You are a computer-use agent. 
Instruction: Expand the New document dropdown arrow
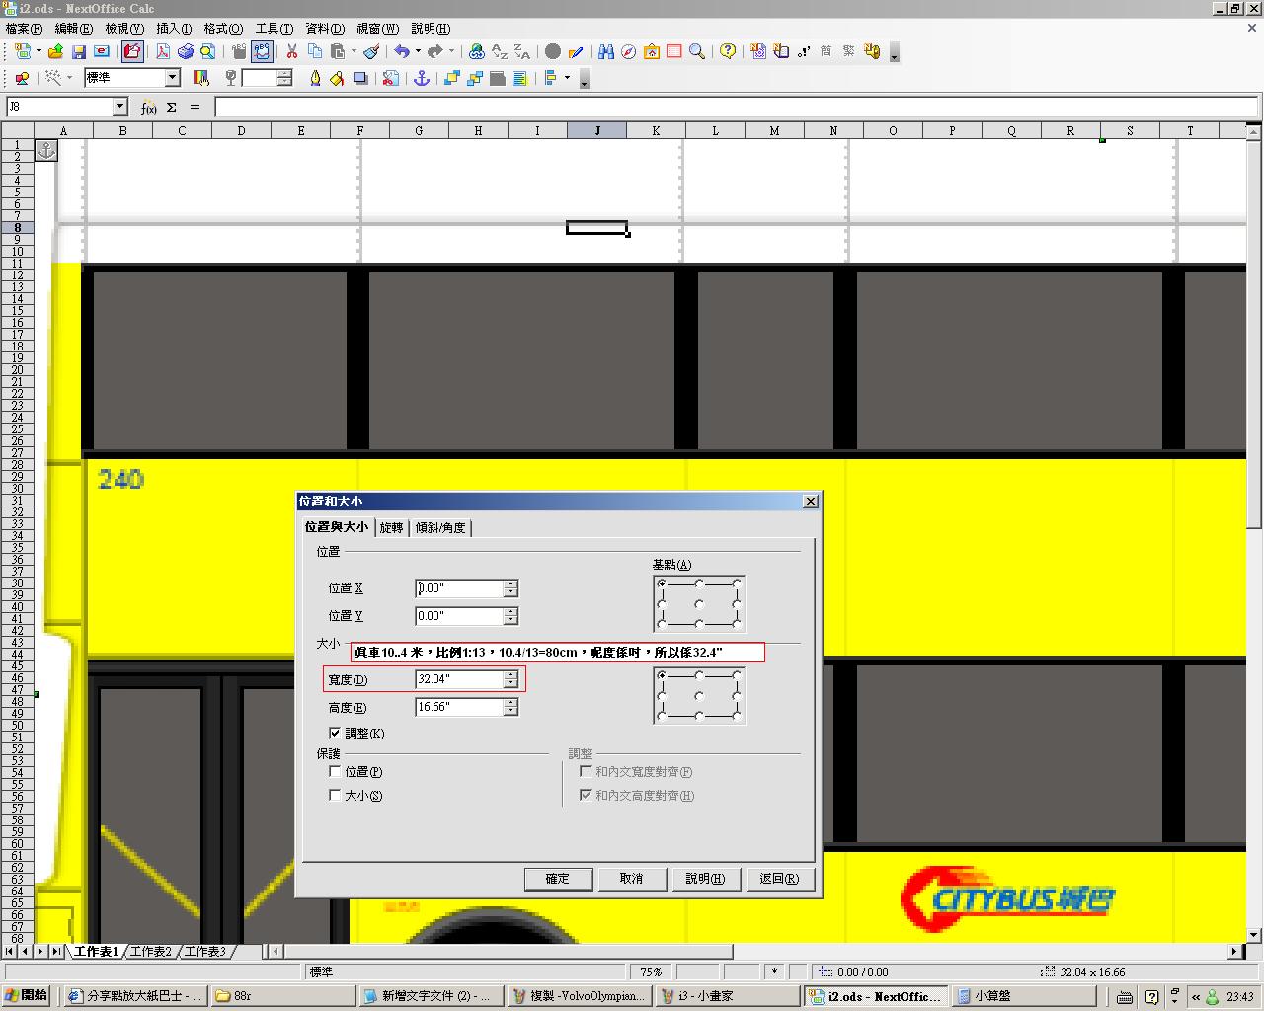tap(39, 51)
